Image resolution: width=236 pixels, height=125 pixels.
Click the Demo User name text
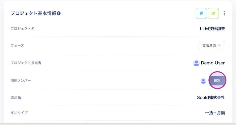point(213,63)
